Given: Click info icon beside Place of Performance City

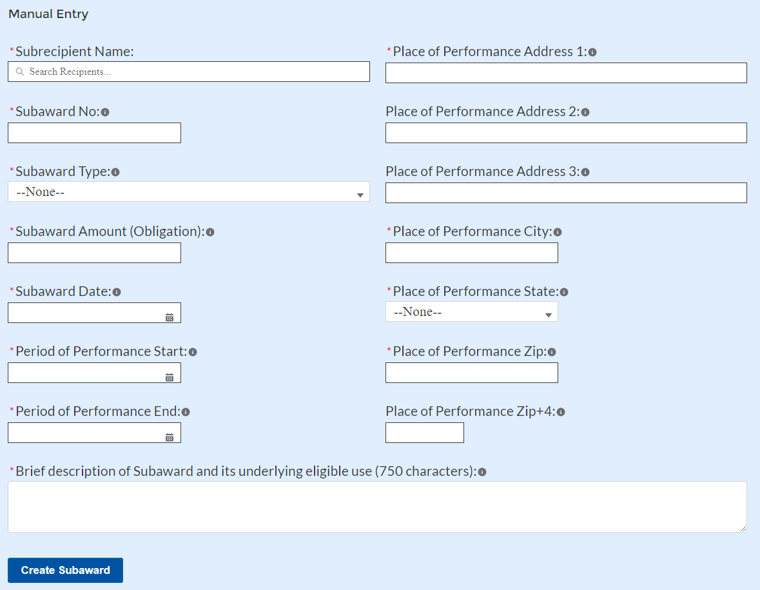Looking at the screenshot, I should 558,232.
